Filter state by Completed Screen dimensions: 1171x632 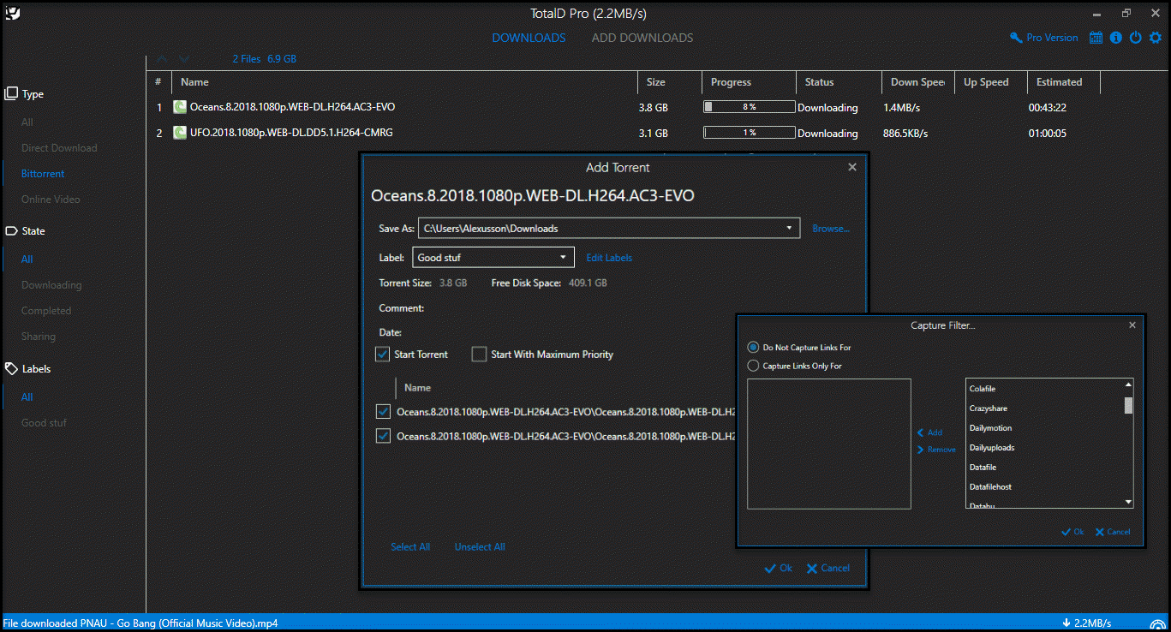46,311
